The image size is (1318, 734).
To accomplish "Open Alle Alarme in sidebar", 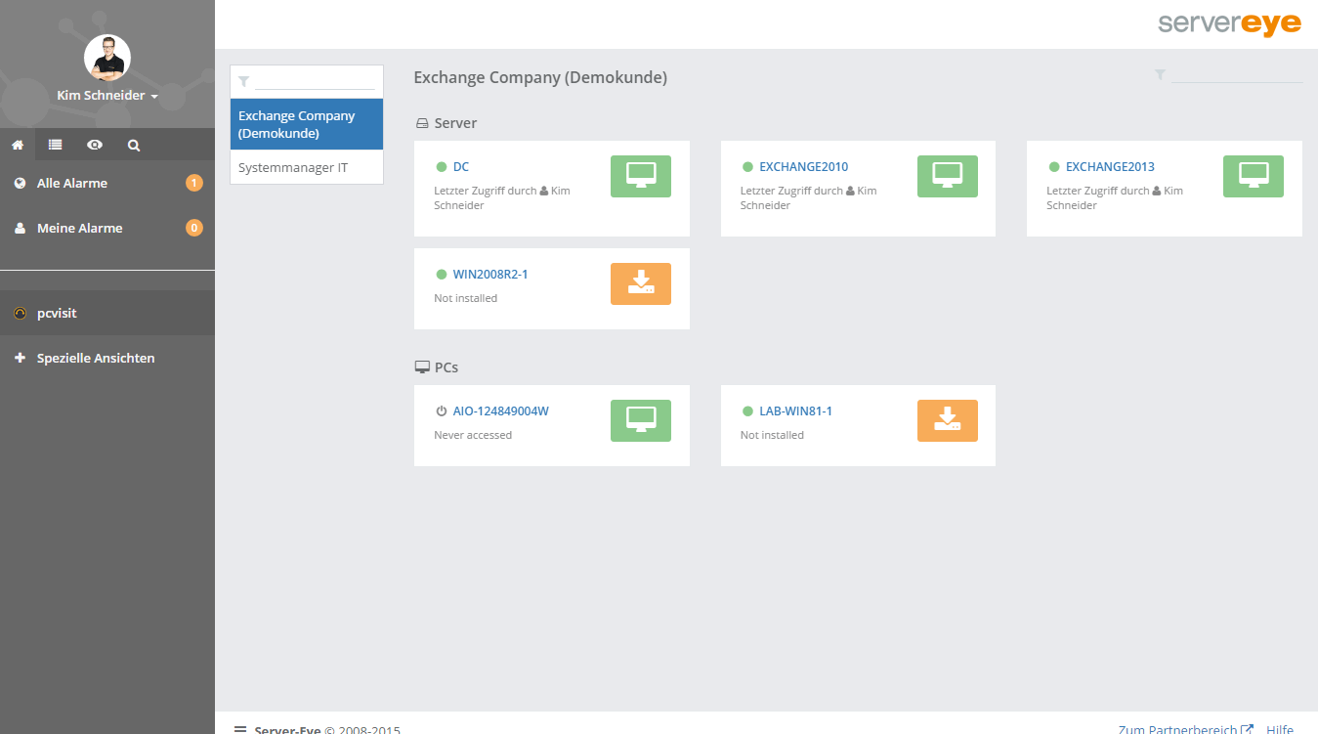I will [x=72, y=183].
